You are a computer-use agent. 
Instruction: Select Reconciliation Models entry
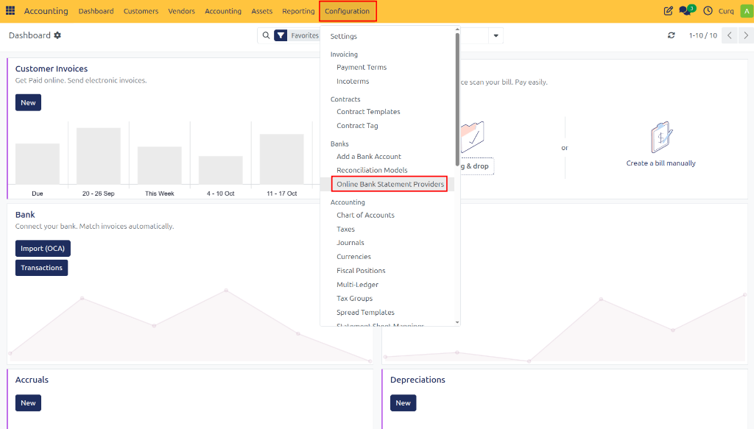pos(372,170)
